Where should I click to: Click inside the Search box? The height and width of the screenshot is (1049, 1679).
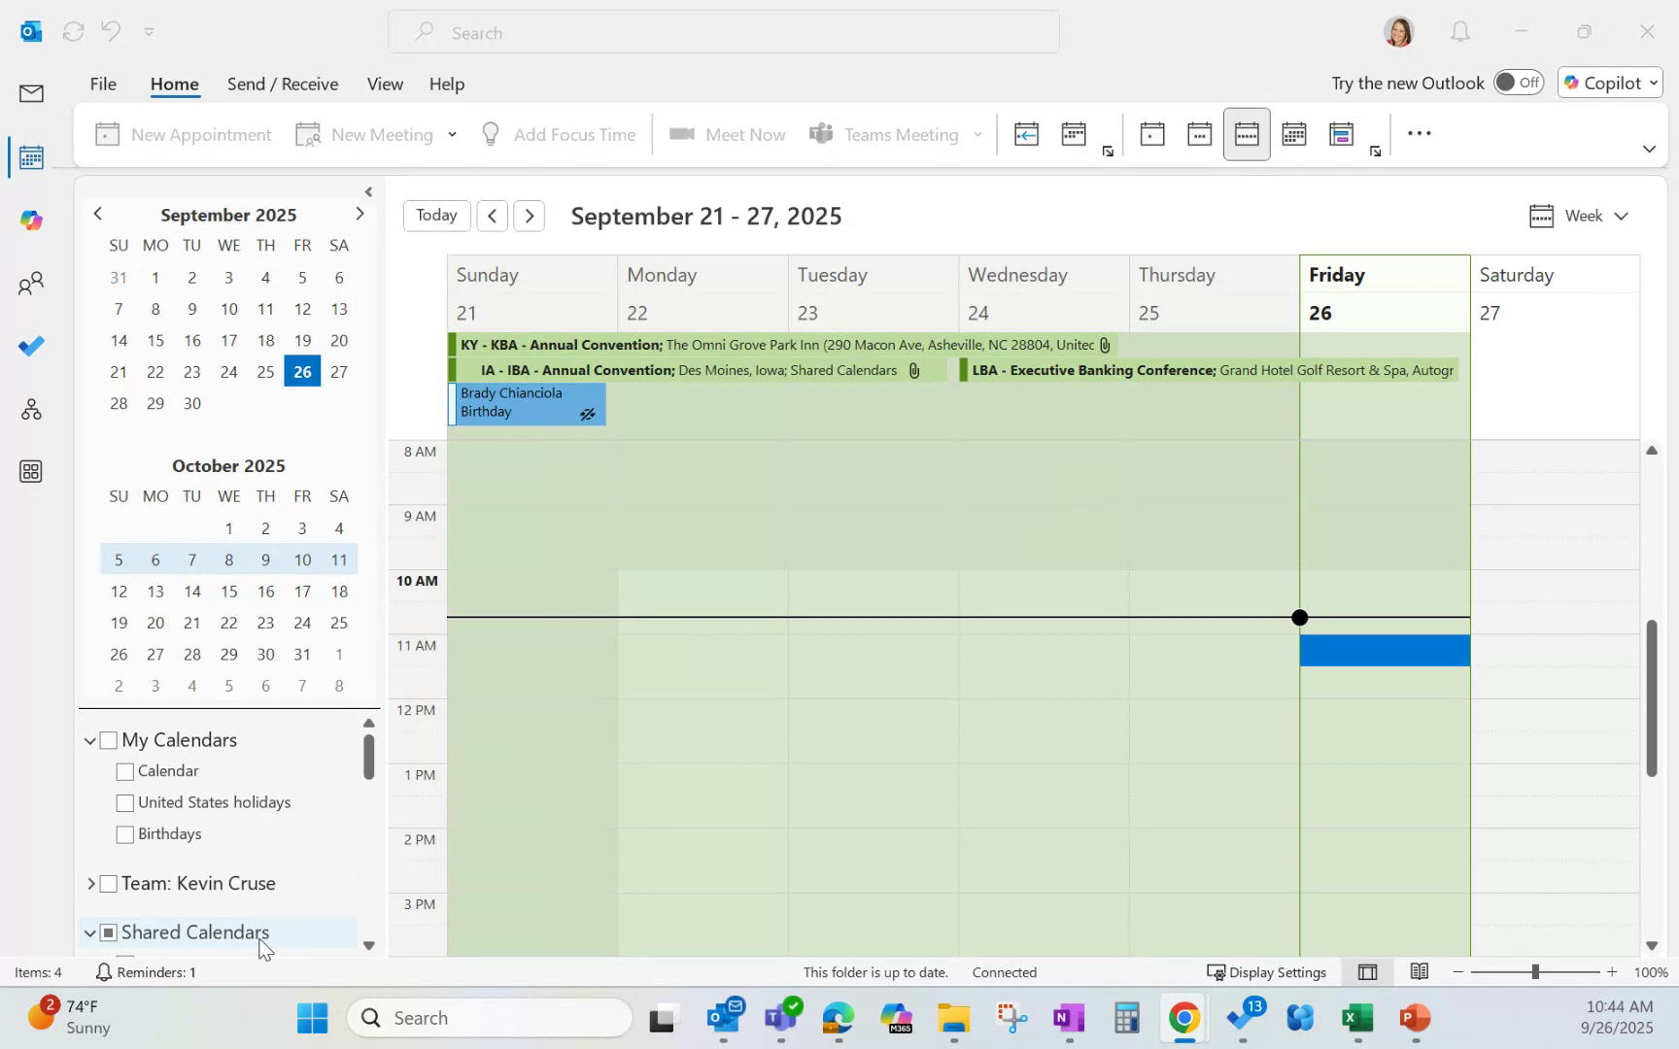coord(724,32)
